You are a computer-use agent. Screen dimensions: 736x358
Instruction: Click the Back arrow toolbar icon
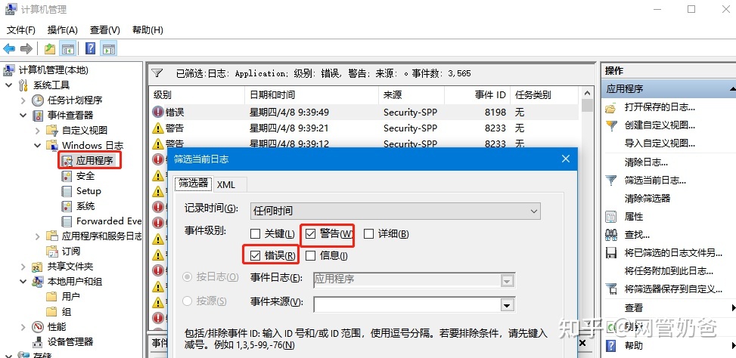[9, 48]
